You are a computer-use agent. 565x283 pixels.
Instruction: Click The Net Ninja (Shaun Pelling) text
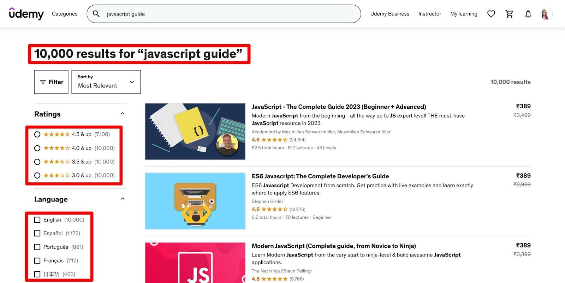tap(282, 271)
